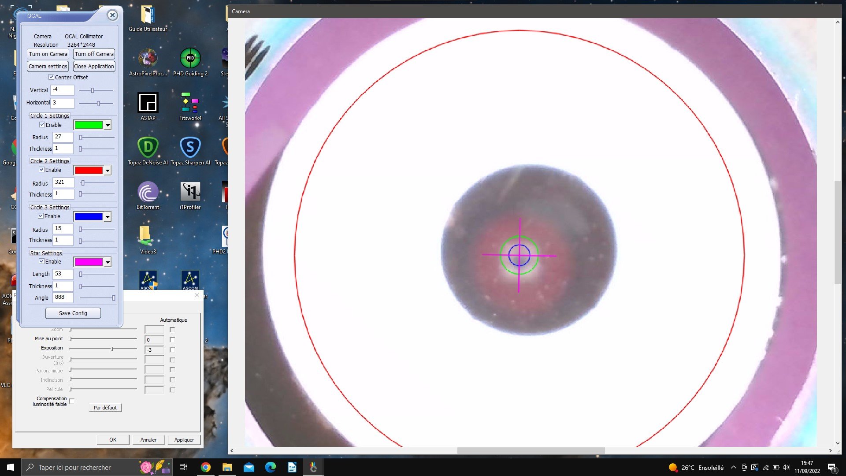Click the Close Application button

pyautogui.click(x=94, y=67)
